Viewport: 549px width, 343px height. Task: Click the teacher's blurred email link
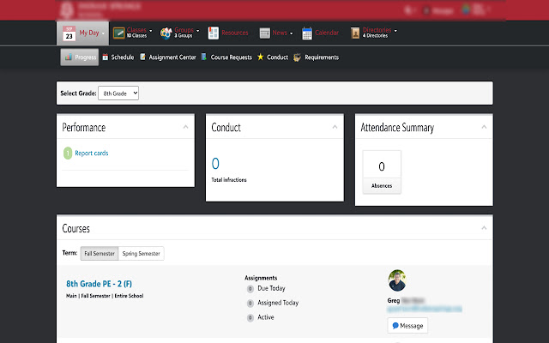pyautogui.click(x=425, y=309)
